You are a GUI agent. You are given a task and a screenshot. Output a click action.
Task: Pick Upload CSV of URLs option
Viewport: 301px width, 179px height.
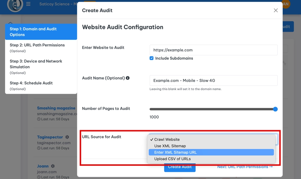[172, 159]
